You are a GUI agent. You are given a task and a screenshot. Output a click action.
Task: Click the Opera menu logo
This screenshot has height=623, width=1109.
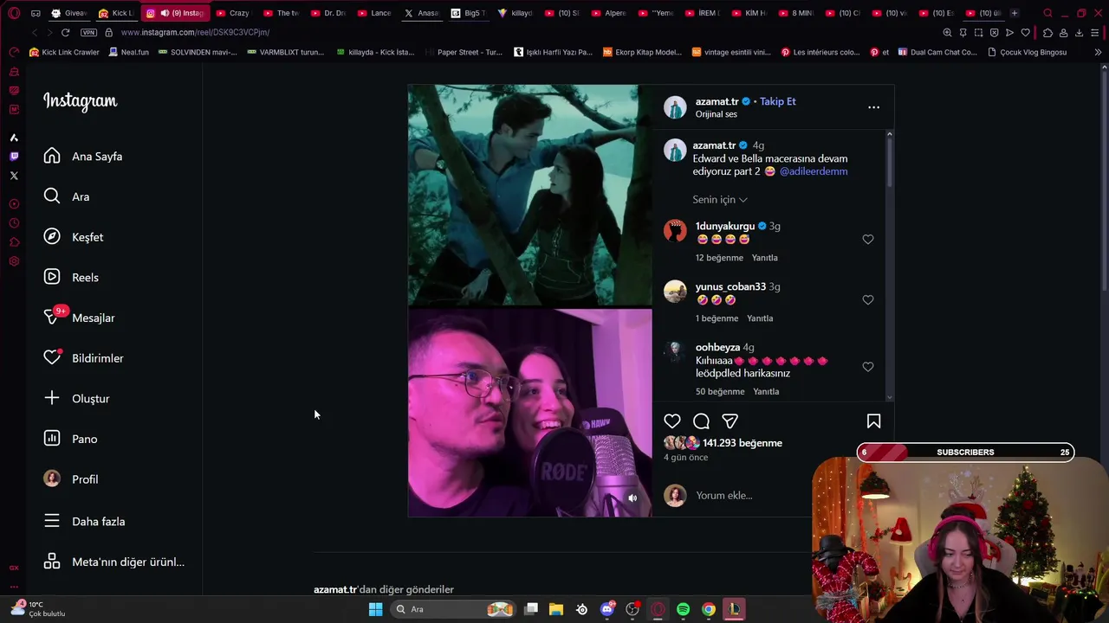[x=14, y=13]
